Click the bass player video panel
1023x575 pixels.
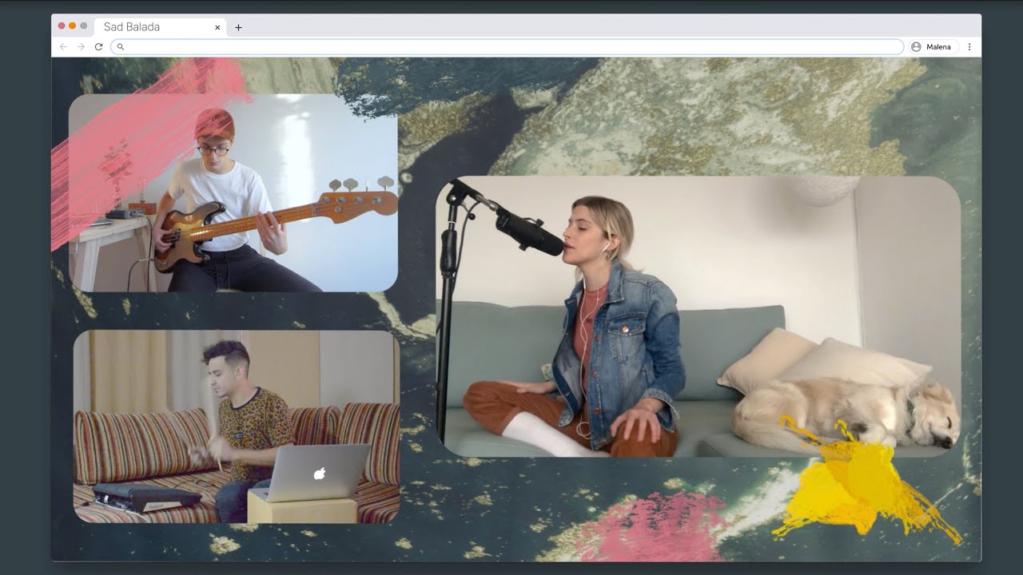(x=233, y=192)
